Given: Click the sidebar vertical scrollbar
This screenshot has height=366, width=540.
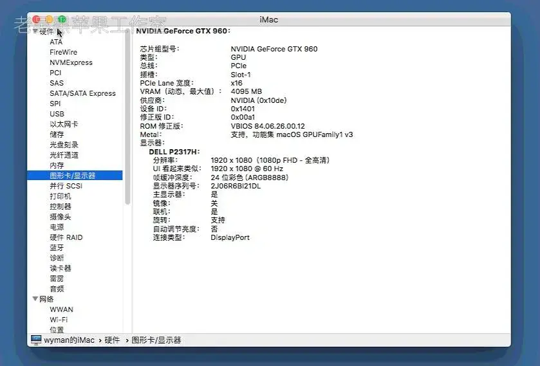Looking at the screenshot, I should coord(127,117).
